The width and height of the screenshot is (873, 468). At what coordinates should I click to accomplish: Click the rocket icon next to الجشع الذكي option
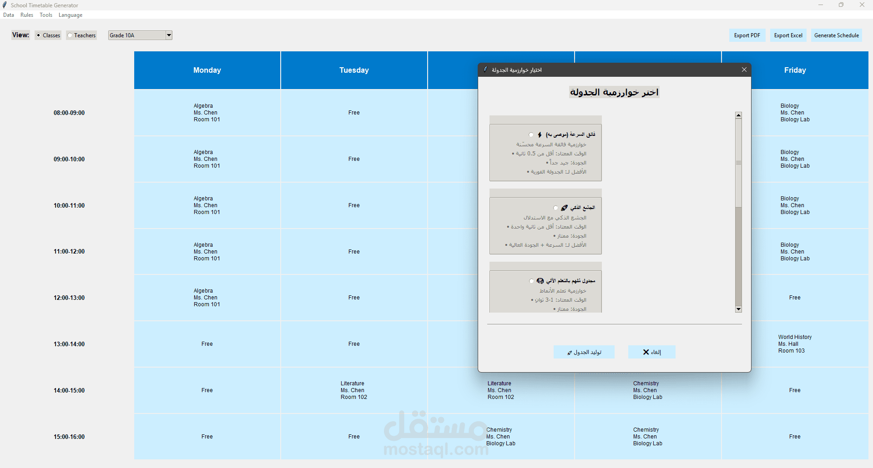564,208
